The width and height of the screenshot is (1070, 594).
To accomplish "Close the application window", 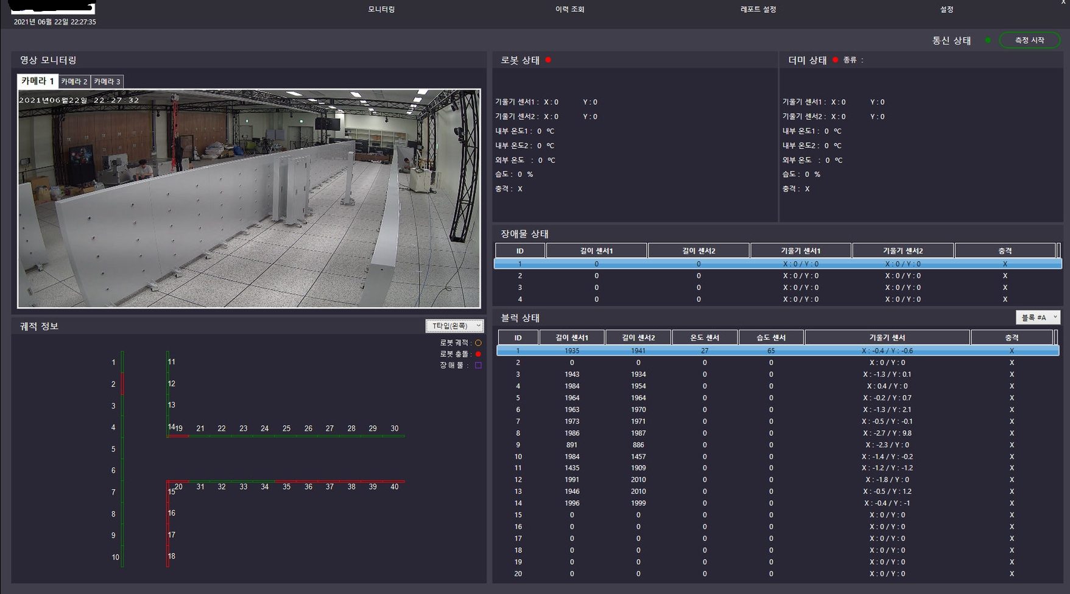I will point(1063,2).
